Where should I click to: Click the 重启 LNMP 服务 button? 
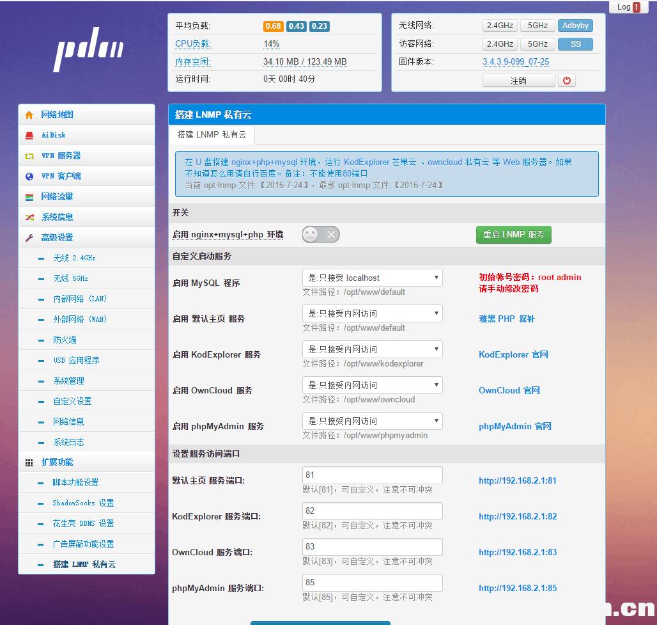click(x=514, y=235)
